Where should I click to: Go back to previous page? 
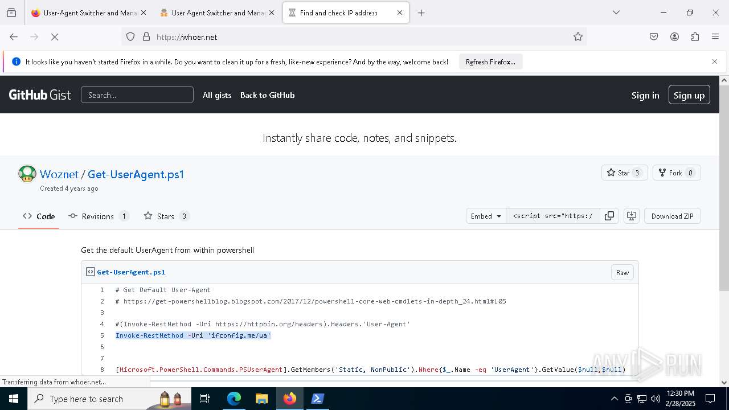[14, 37]
